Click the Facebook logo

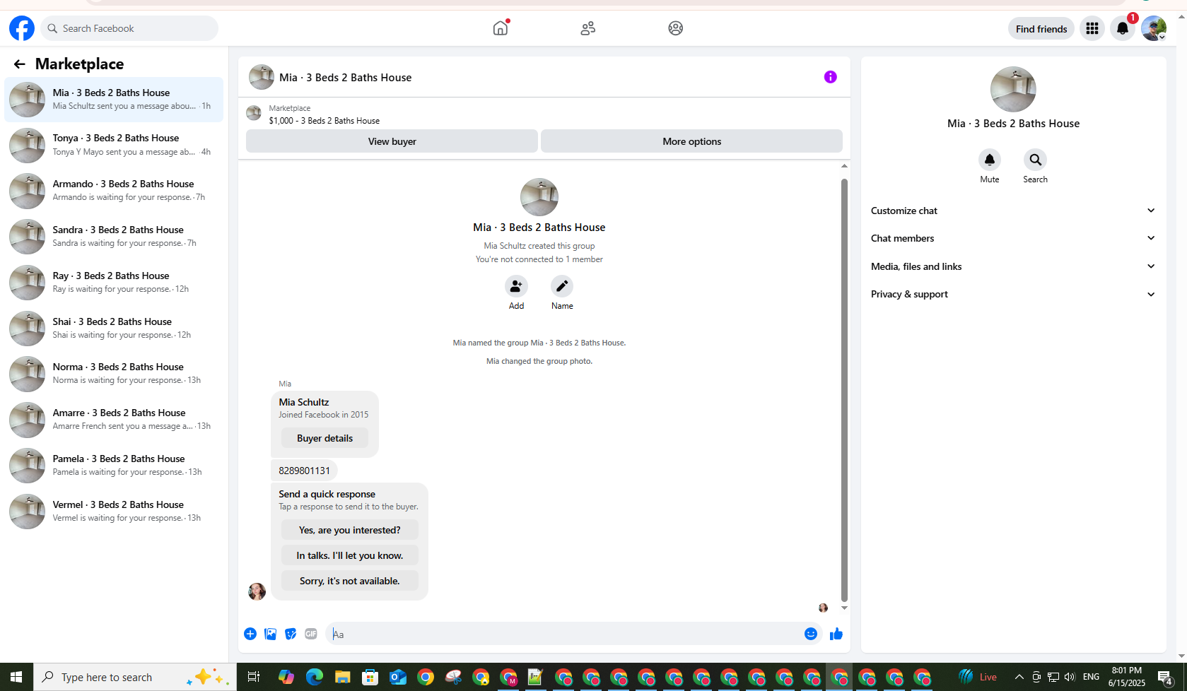22,28
